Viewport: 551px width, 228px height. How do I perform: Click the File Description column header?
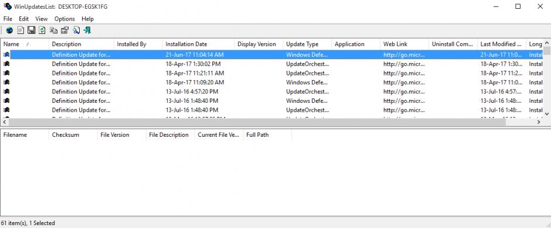[x=170, y=135]
